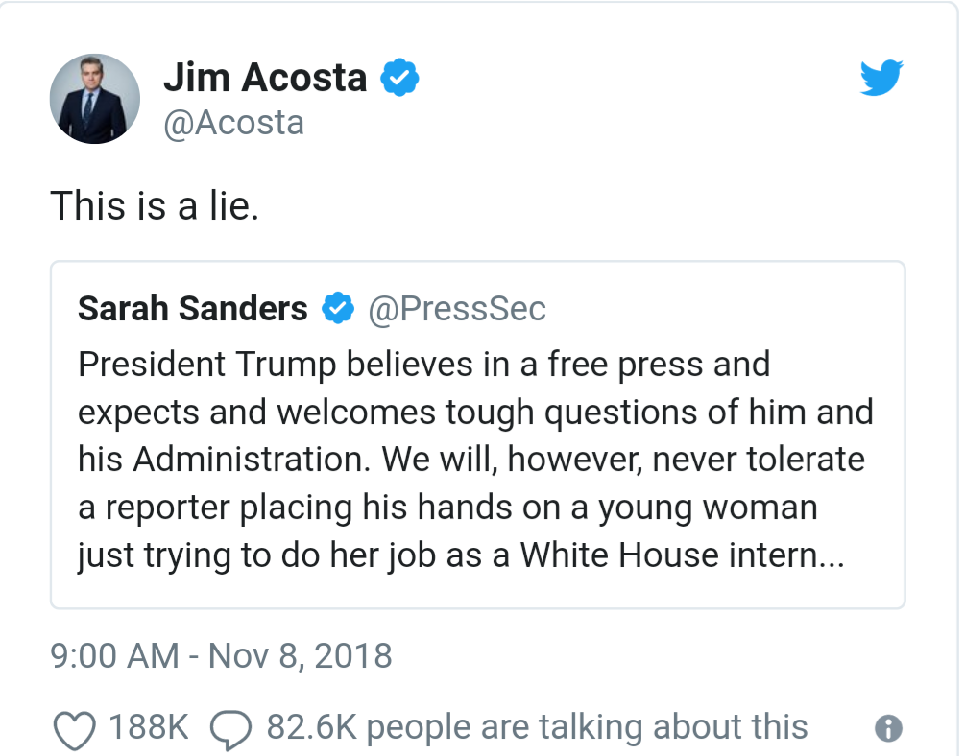Click the Sarah Sanders display name
The width and height of the screenshot is (965, 756).
tap(192, 309)
